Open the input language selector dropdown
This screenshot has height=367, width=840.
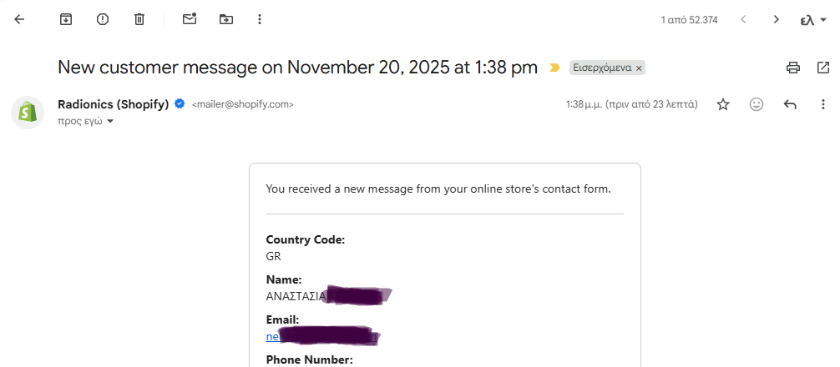pyautogui.click(x=814, y=19)
